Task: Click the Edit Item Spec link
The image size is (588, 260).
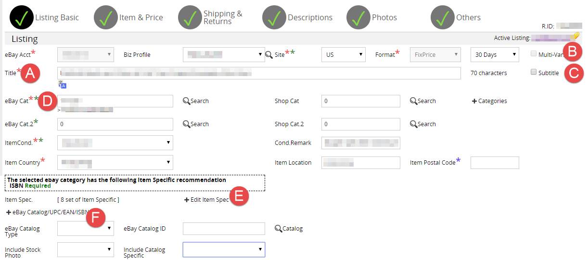Action: (x=206, y=200)
